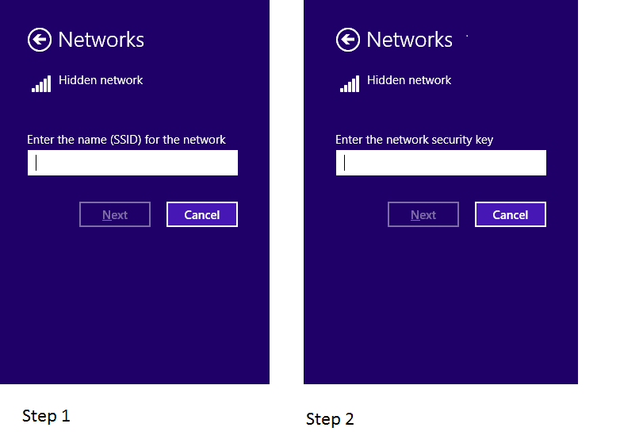This screenshot has height=439, width=620.
Task: Click empty purple area under Step 1 Cancel button
Action: coord(201,302)
